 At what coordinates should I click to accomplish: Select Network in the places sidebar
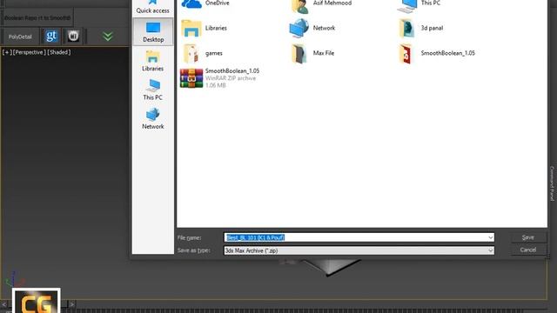point(153,119)
